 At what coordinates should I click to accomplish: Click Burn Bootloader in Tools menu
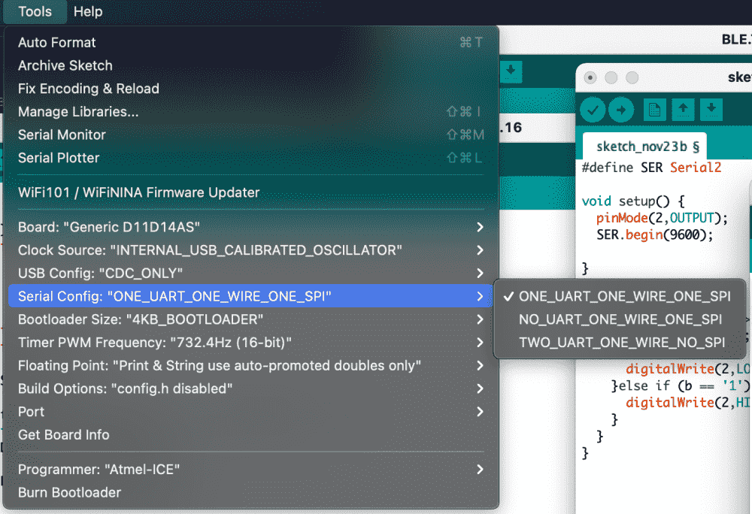[x=69, y=493]
